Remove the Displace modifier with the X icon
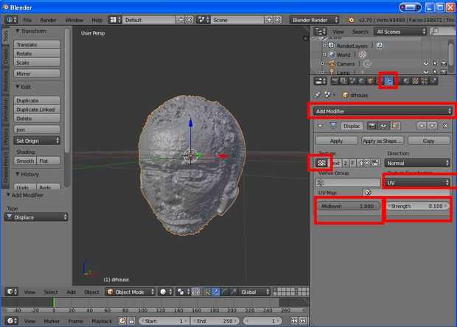This screenshot has height=327, width=457. click(445, 126)
